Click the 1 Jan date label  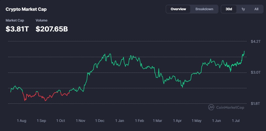(120, 121)
